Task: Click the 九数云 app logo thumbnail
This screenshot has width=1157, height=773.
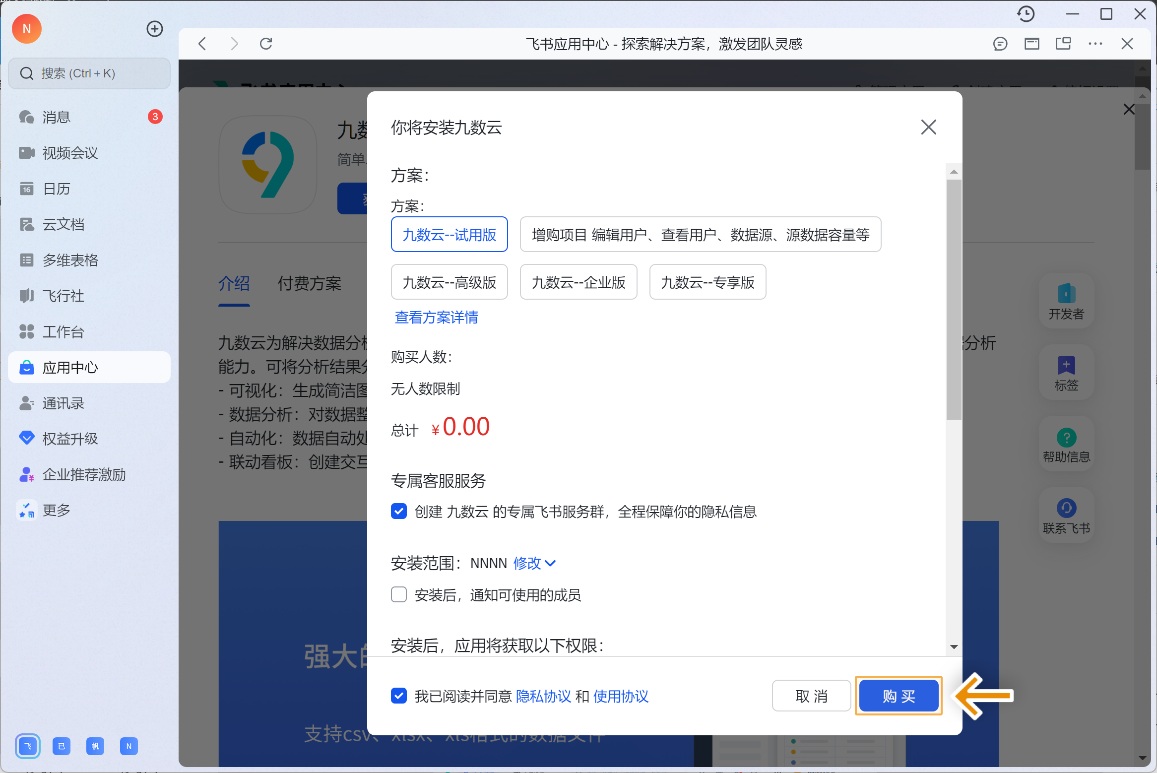Action: tap(268, 165)
